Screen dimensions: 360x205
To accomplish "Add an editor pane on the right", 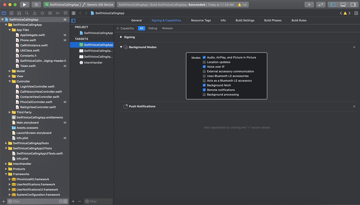I will tap(356, 13).
